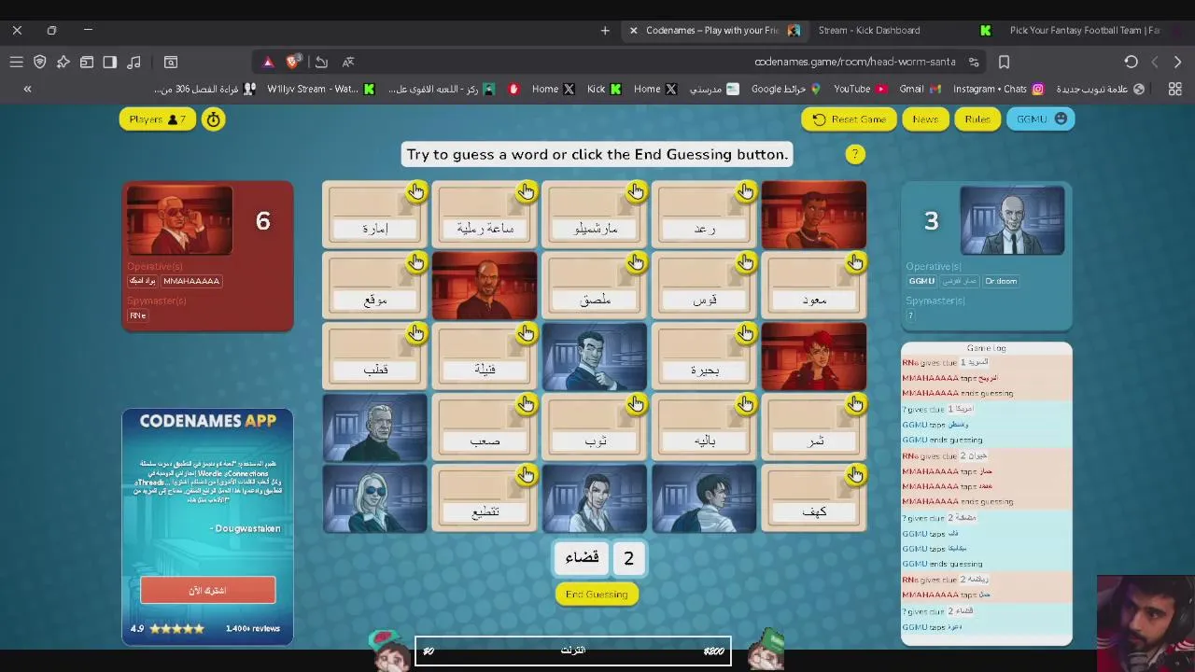Tap the hand icon on سعود card
The height and width of the screenshot is (672, 1195).
point(855,263)
